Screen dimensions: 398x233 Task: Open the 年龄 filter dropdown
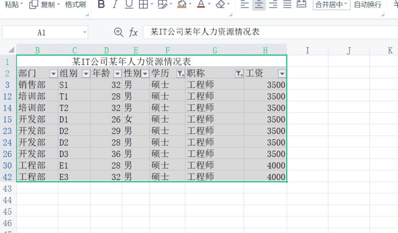tap(117, 74)
